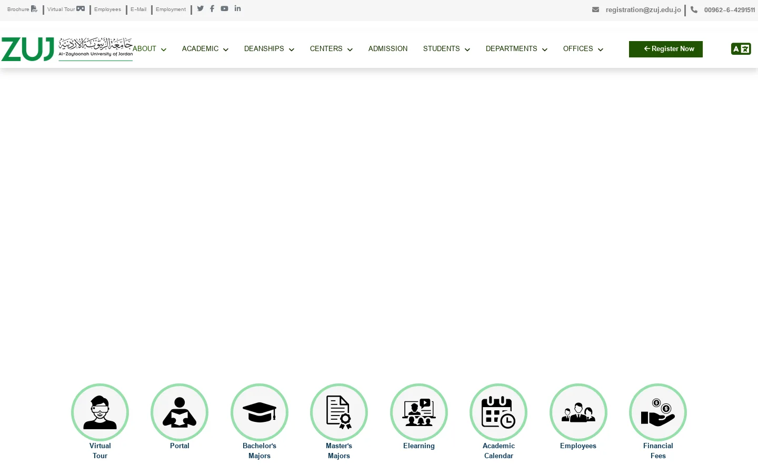Screen dimensions: 758x474
Task: Open Master's Majors certificate icon
Action: (339, 412)
